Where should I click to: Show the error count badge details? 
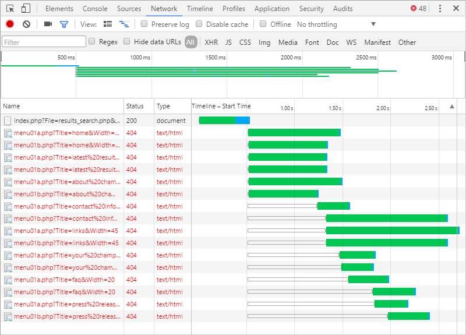click(x=418, y=9)
